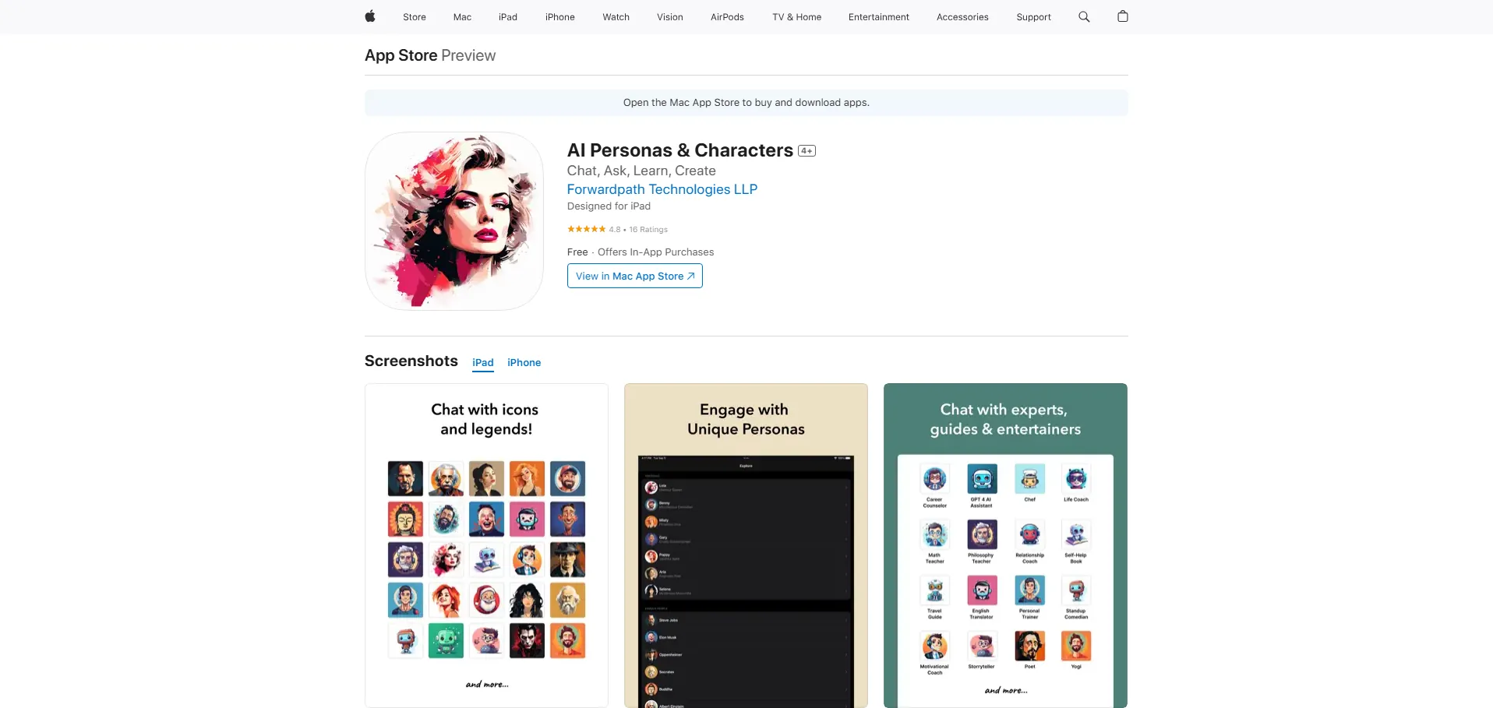The image size is (1493, 708).
Task: Click the Apple logo icon
Action: [x=370, y=16]
